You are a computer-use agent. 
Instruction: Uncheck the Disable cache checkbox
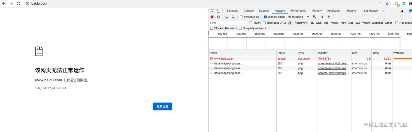[x=265, y=17]
